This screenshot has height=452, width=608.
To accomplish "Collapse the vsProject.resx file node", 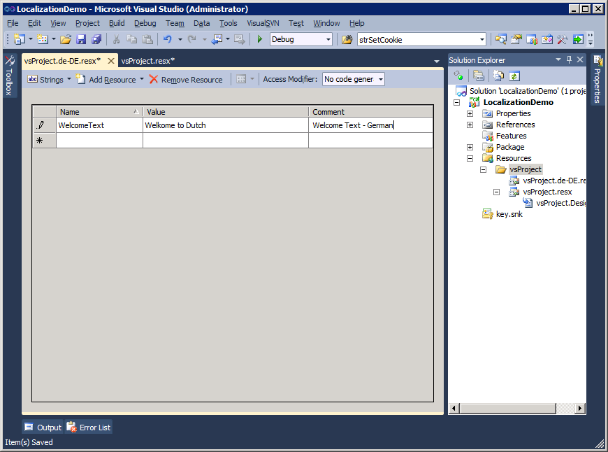I will tap(496, 192).
